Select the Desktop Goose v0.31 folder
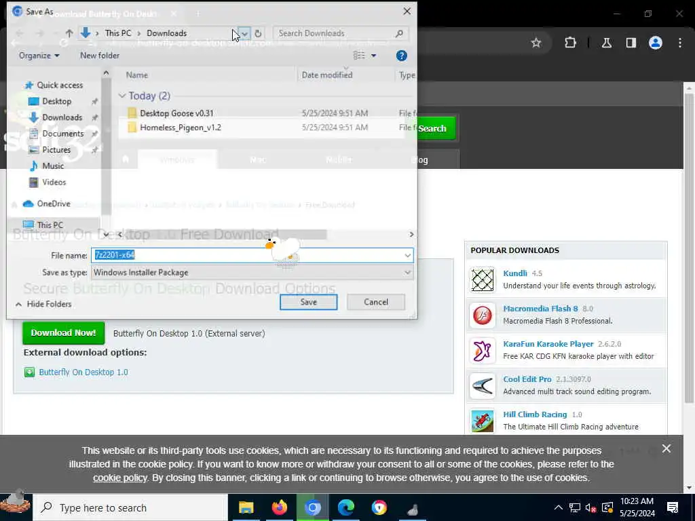 177,113
